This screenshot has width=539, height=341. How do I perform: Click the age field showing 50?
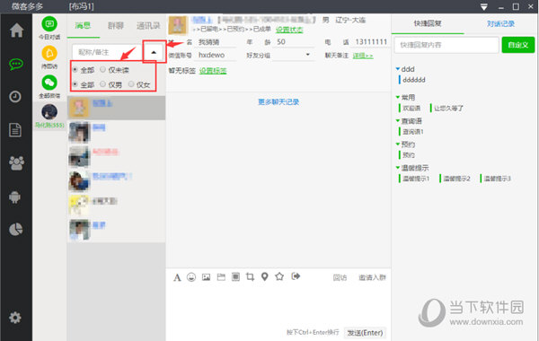tap(295, 42)
